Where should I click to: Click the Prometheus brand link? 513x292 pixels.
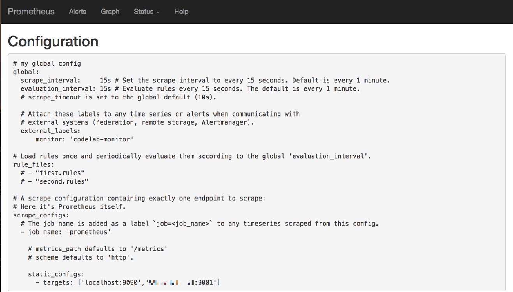(x=31, y=11)
